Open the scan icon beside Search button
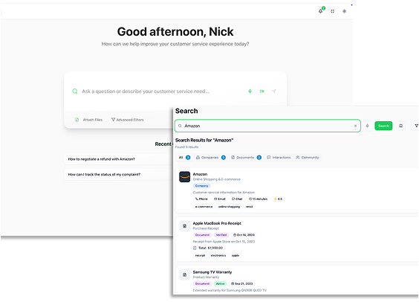Image resolution: width=419 pixels, height=302 pixels. 401,126
